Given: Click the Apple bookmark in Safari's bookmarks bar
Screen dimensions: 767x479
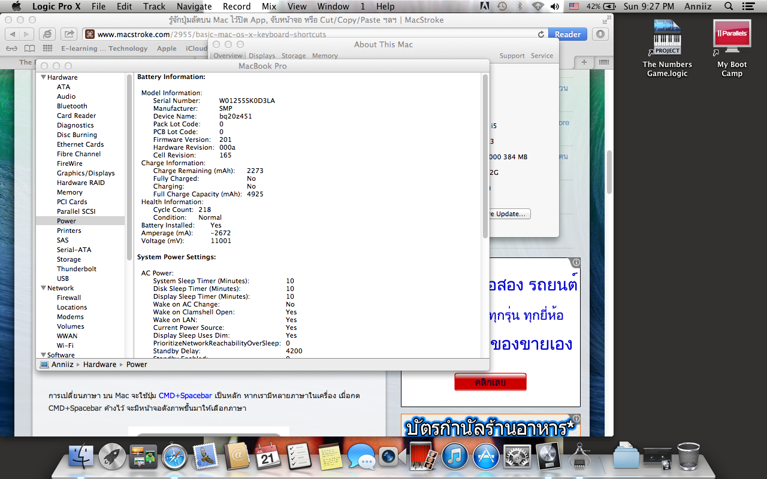Looking at the screenshot, I should 167,48.
